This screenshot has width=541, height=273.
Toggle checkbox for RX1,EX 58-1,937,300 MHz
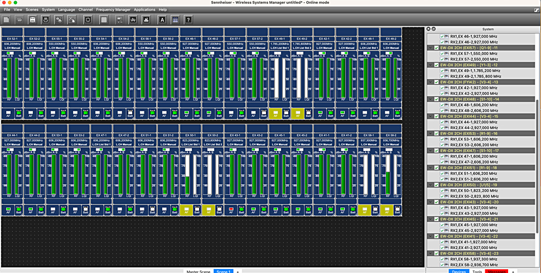tap(442, 259)
